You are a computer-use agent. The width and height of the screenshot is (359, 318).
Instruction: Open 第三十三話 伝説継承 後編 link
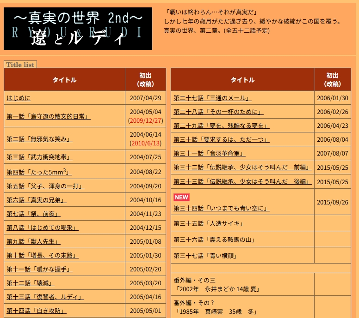click(242, 181)
